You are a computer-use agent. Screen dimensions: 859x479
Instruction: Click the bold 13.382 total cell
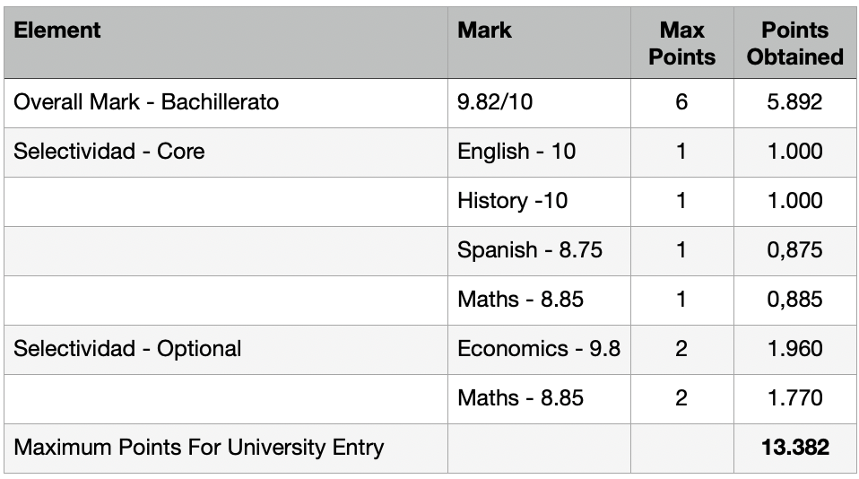(x=795, y=448)
